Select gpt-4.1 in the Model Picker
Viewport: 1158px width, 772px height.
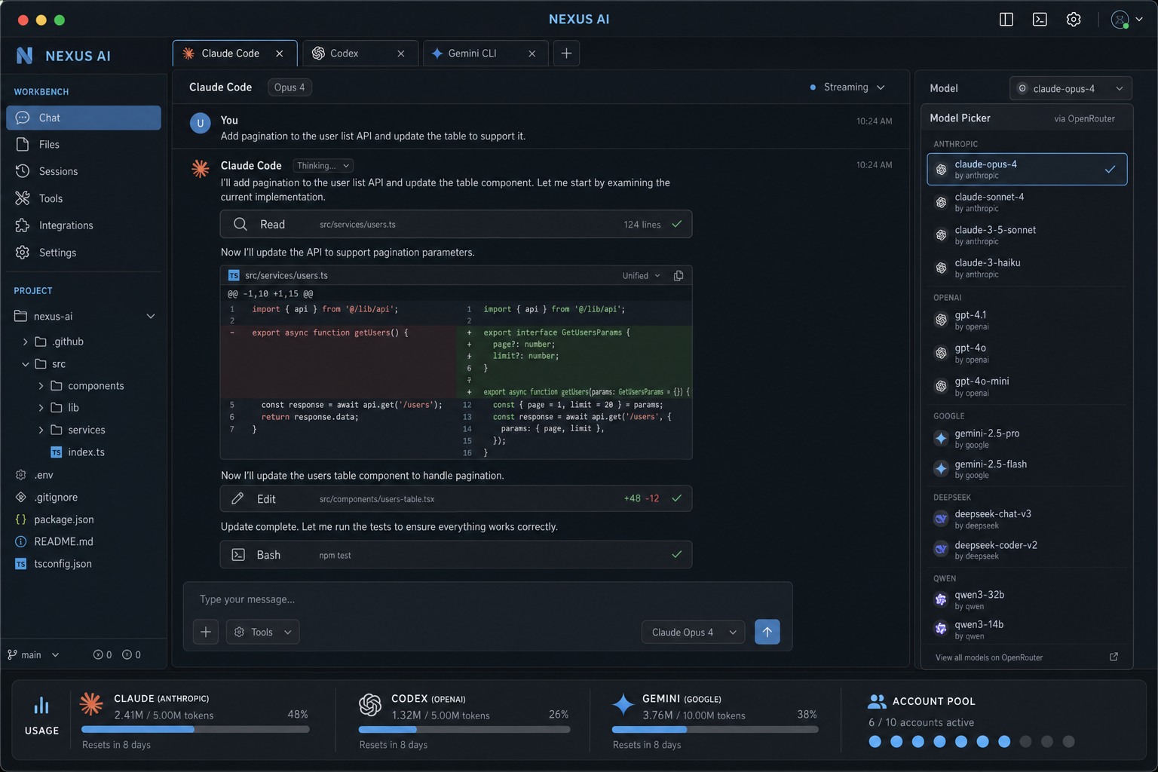(x=1027, y=320)
